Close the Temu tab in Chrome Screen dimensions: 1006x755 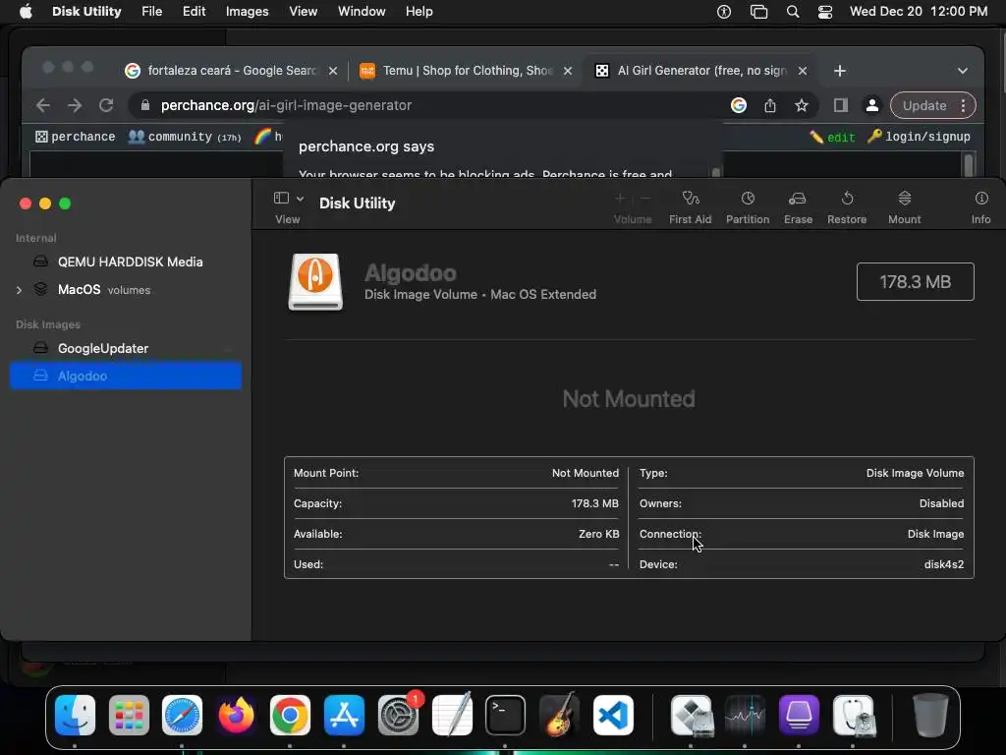point(568,71)
